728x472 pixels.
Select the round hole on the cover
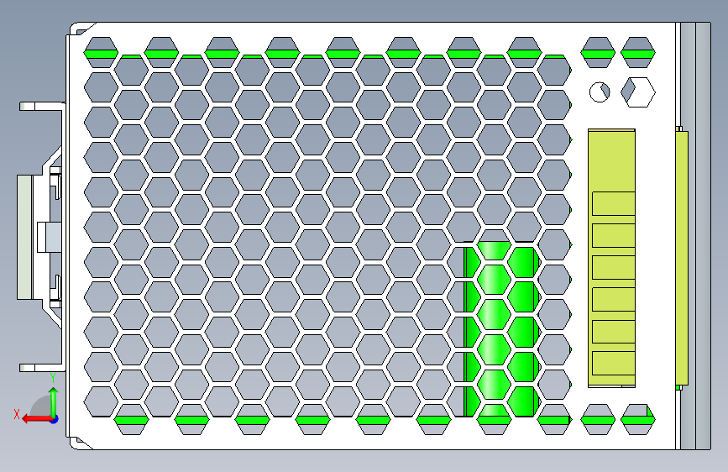coord(600,92)
